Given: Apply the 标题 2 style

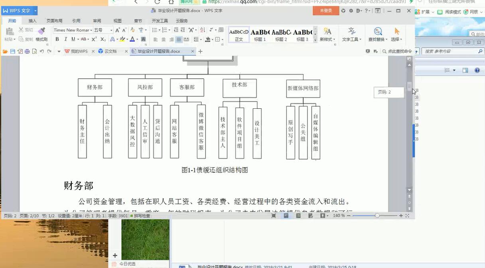Looking at the screenshot, I should pos(281,35).
